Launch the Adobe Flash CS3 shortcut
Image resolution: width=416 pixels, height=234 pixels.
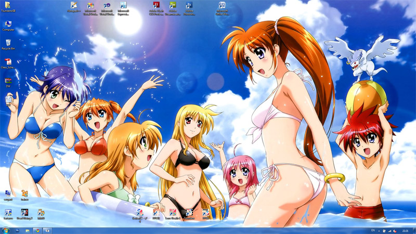pyautogui.click(x=157, y=8)
